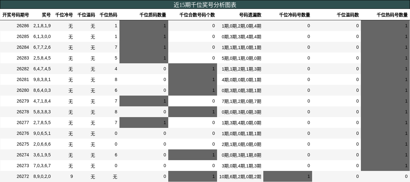The height and width of the screenshot is (182, 410).
Task: Click the 千位冷码号数量 column header
Action: [x=295, y=15]
